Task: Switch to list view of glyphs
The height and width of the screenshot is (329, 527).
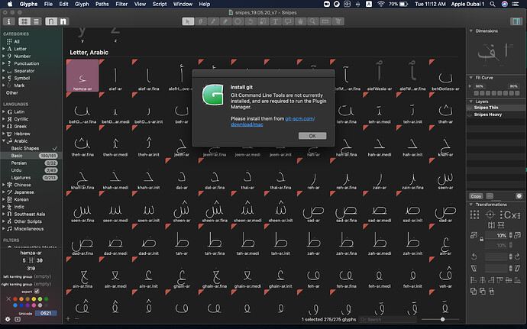Action: click(36, 21)
